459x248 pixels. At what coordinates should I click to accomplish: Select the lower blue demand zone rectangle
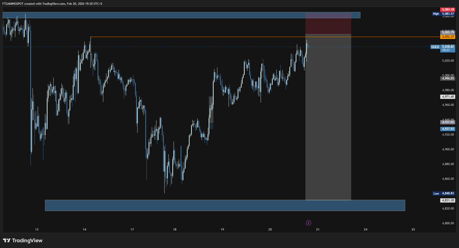(225, 205)
